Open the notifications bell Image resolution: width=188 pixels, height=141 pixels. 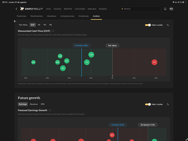pos(165,9)
